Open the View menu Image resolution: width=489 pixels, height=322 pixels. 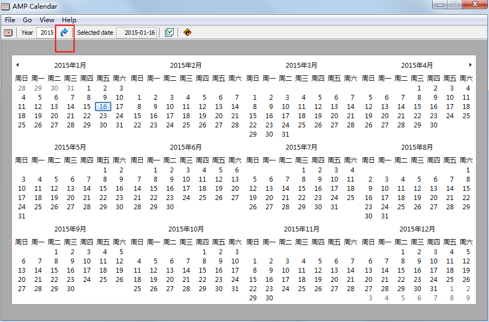(47, 20)
